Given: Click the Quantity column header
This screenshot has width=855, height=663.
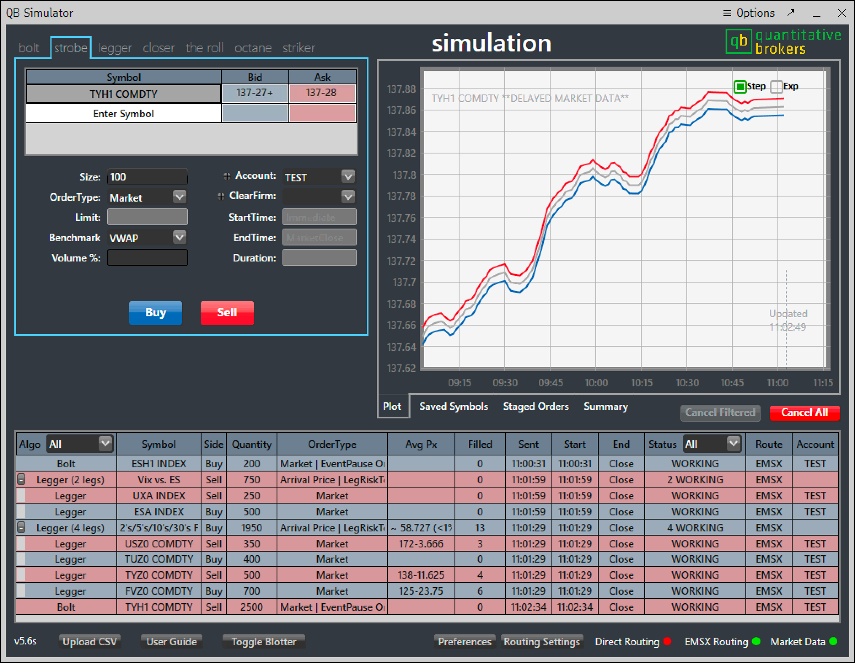Looking at the screenshot, I should coord(251,444).
